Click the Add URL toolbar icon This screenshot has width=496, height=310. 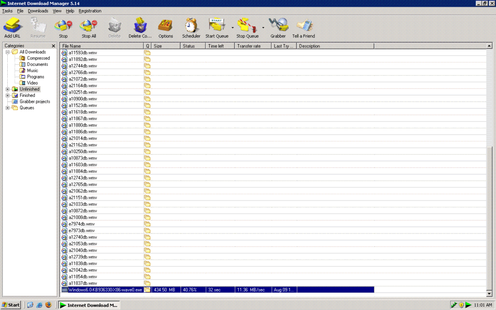[13, 25]
